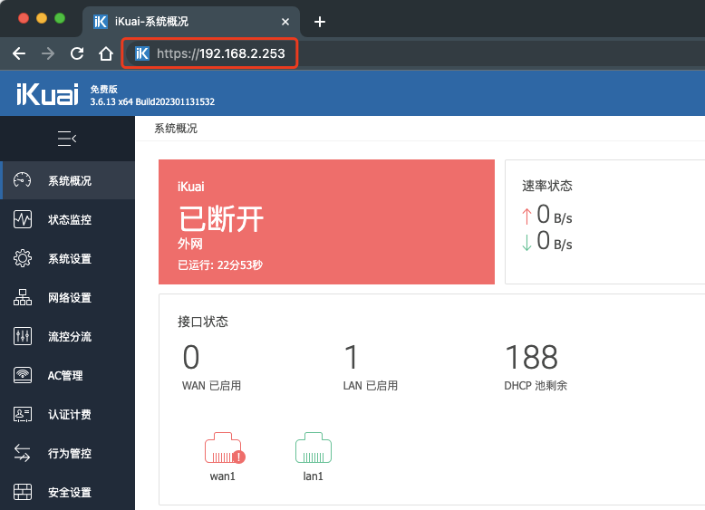Click the green lan1 port icon

click(x=314, y=447)
